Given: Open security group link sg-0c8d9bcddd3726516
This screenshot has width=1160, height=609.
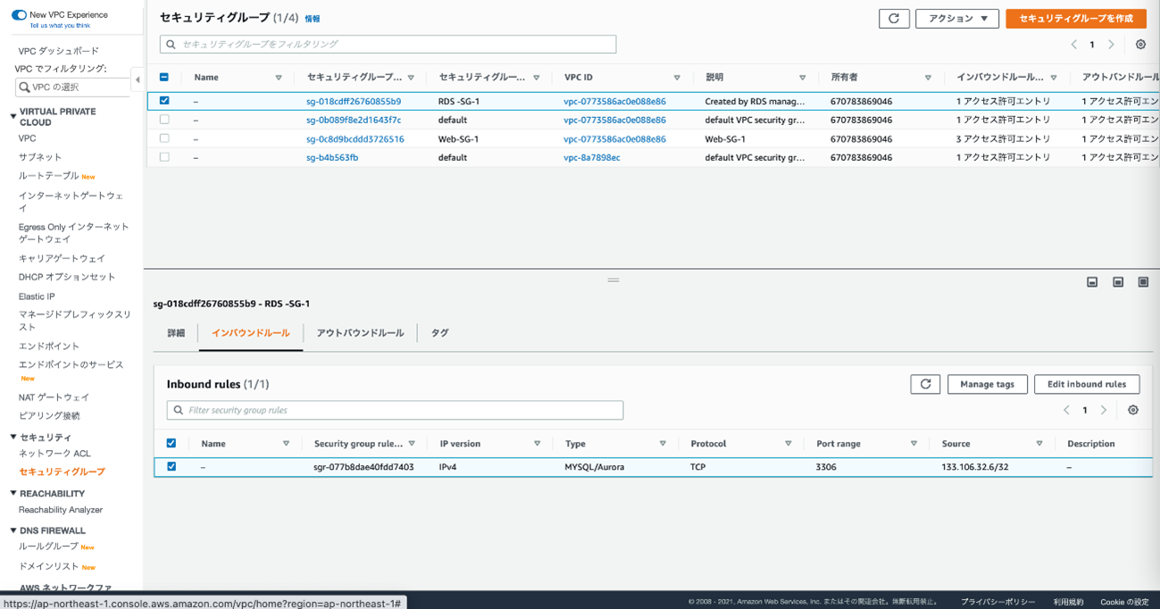Looking at the screenshot, I should (355, 139).
